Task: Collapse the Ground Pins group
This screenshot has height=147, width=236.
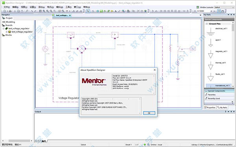Action: coord(207,24)
